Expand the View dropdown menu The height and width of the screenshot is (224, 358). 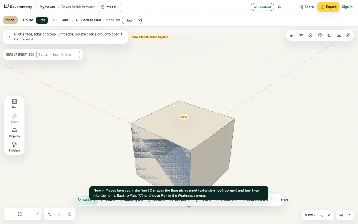click(310, 215)
